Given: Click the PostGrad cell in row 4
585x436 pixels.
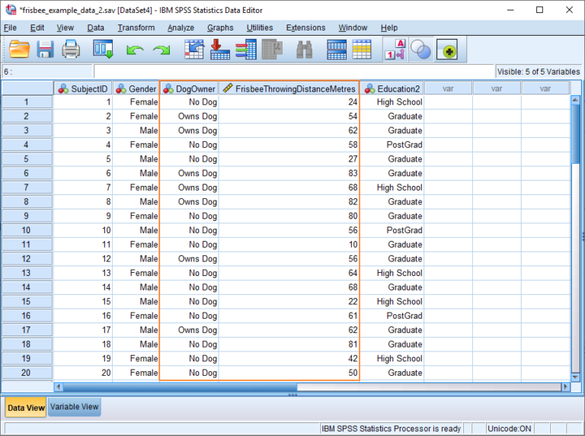Looking at the screenshot, I should point(392,145).
